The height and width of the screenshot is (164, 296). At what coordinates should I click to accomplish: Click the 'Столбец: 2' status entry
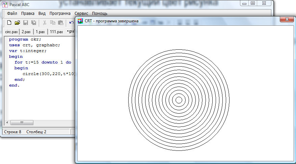[36, 132]
